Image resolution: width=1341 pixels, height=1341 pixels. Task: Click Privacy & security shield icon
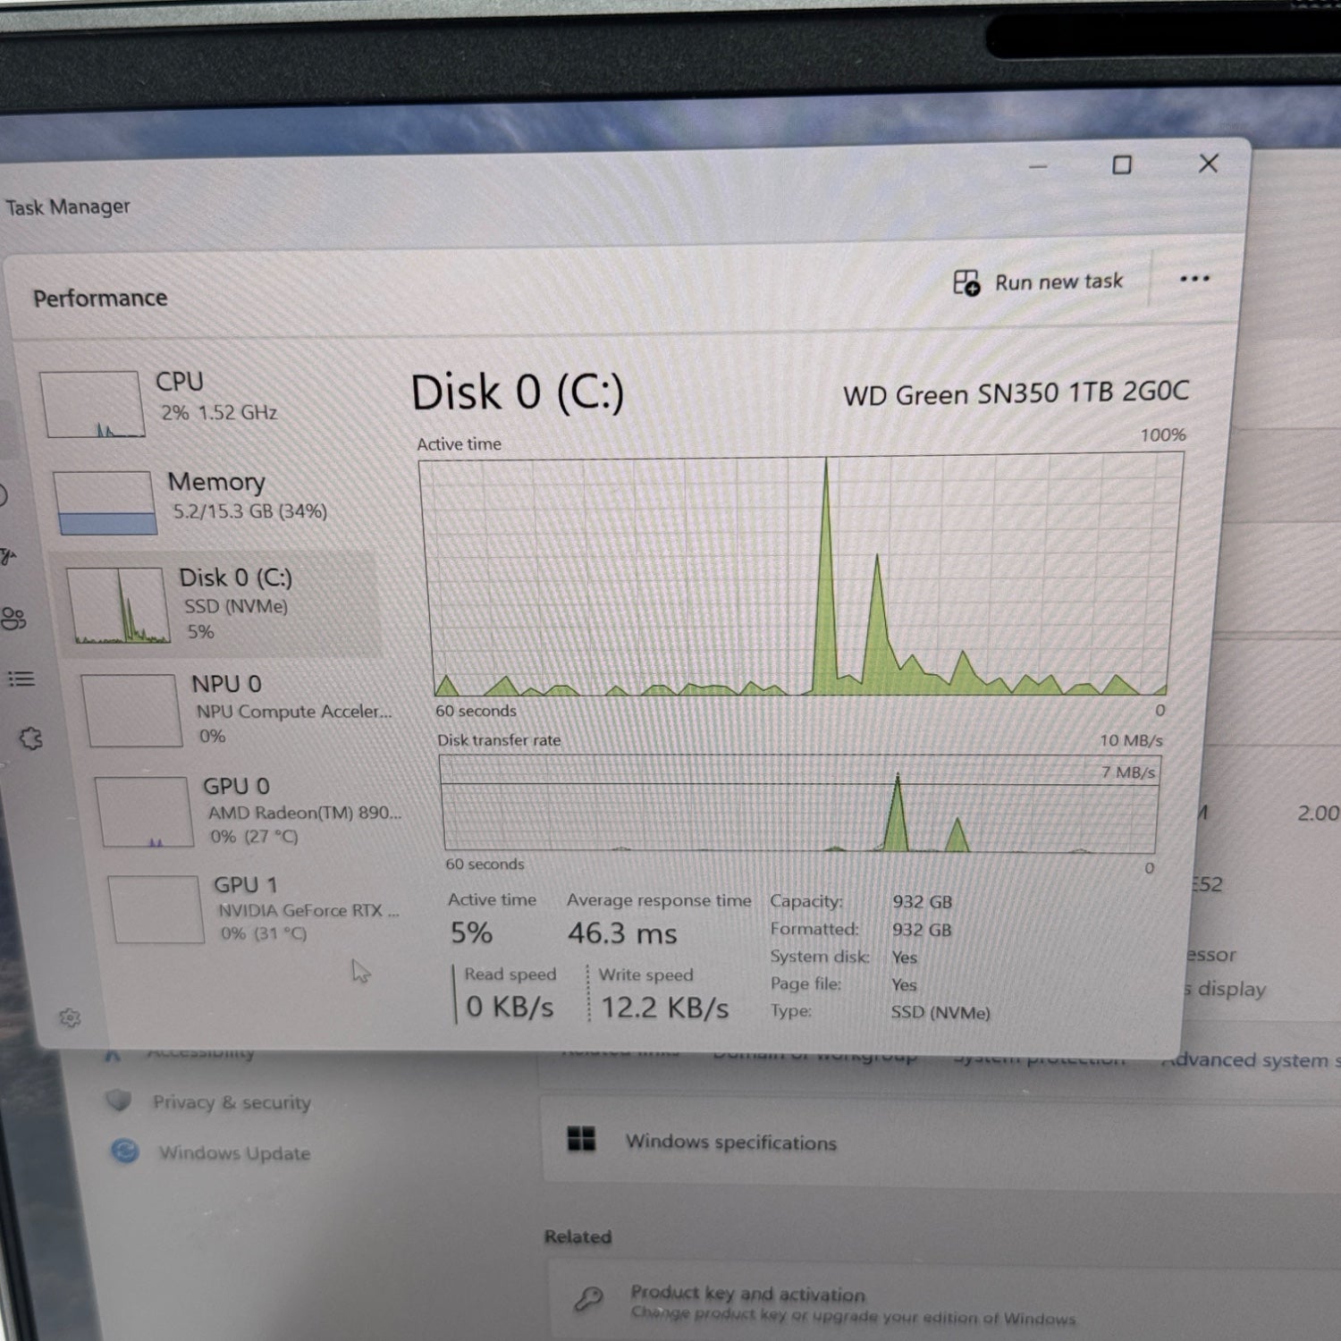(x=118, y=1100)
